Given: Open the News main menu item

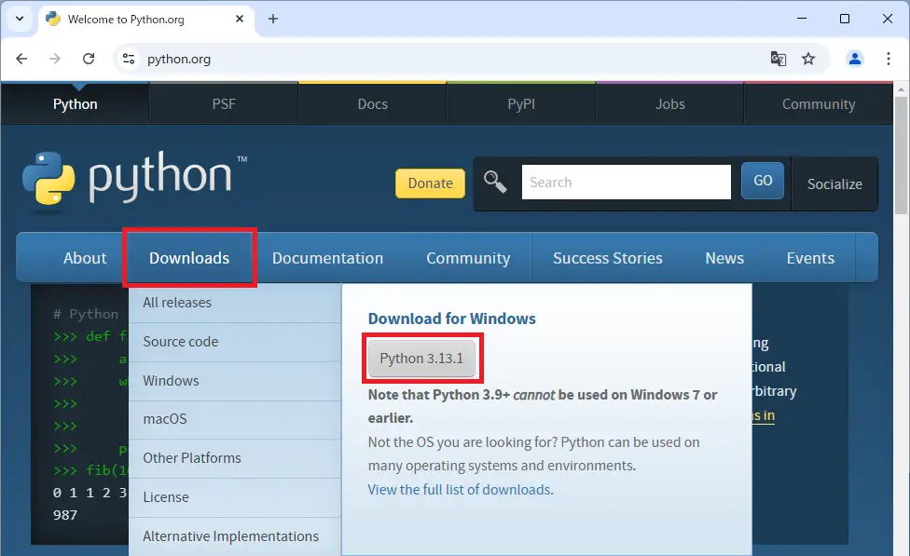Looking at the screenshot, I should click(x=724, y=258).
